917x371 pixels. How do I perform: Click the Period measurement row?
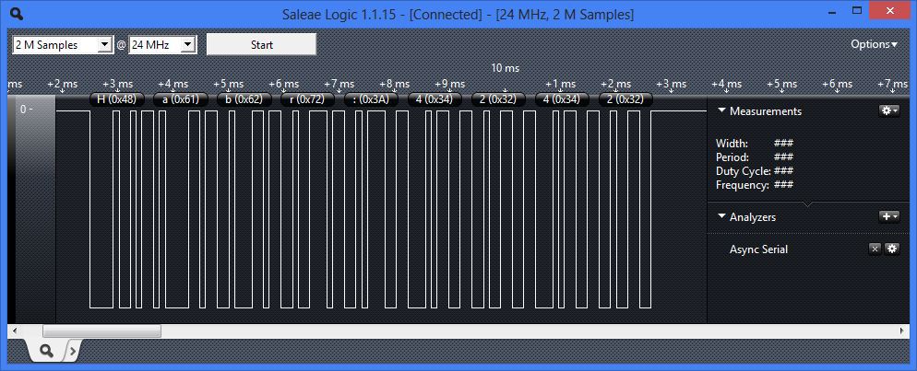(755, 157)
